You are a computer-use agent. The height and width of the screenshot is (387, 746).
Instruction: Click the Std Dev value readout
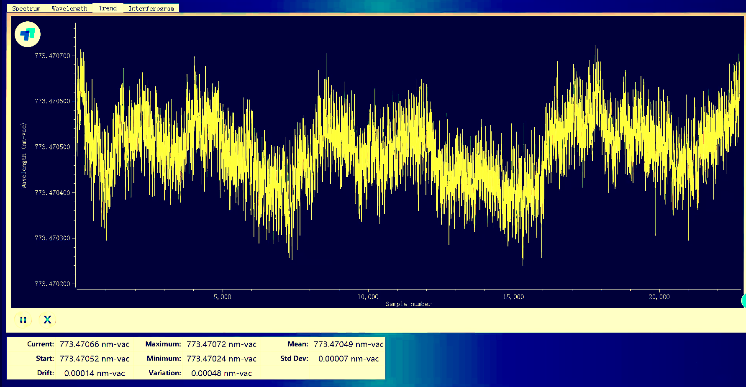click(348, 359)
